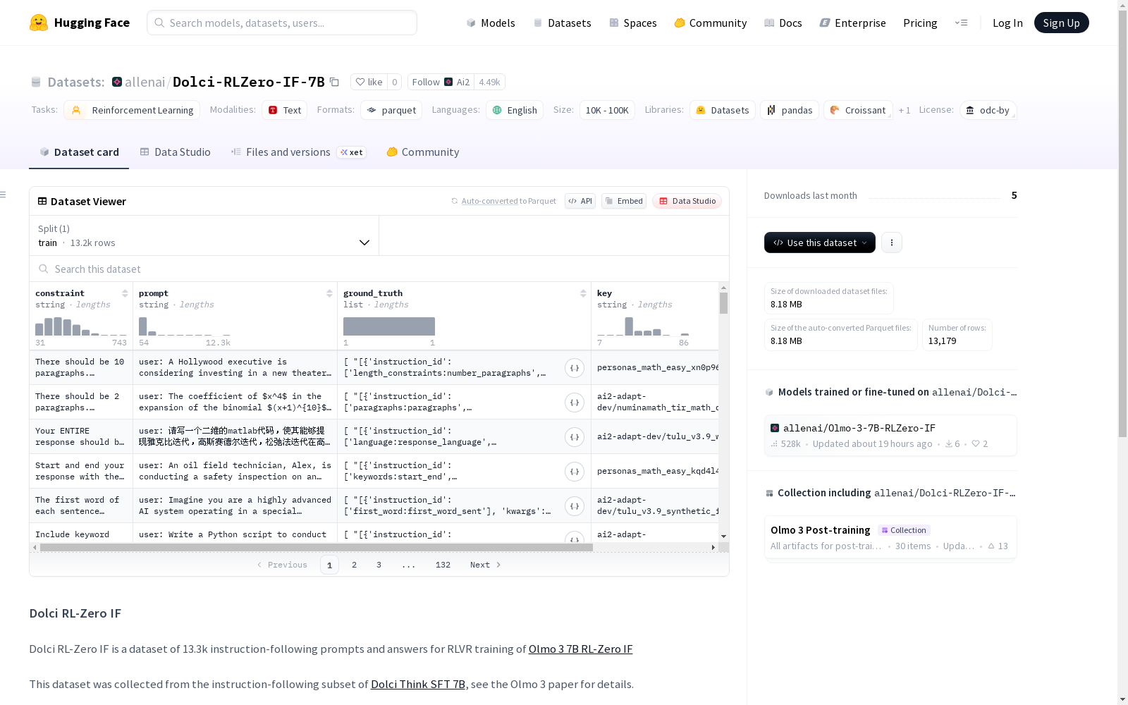Switch to the Data Studio tab
Image resolution: width=1128 pixels, height=705 pixels.
176,152
